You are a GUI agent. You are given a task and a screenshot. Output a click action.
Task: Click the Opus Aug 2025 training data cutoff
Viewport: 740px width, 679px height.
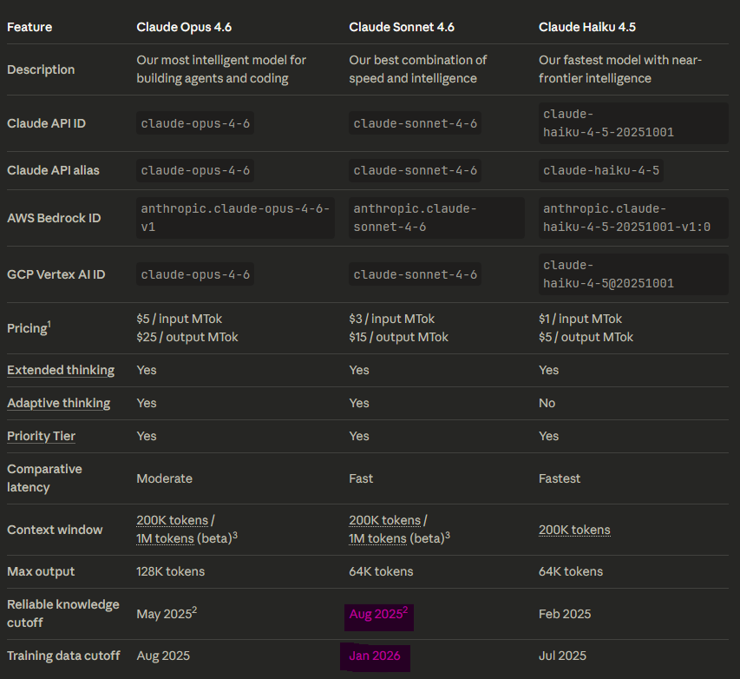click(163, 656)
